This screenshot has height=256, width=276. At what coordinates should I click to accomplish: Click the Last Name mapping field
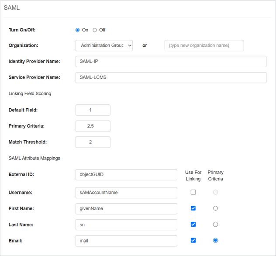click(x=126, y=225)
